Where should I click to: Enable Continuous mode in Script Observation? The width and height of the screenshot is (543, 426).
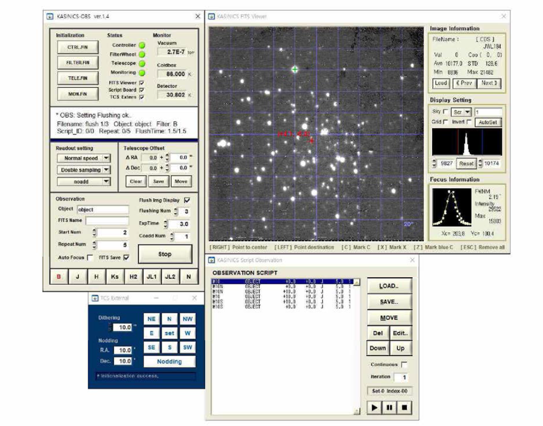[404, 365]
